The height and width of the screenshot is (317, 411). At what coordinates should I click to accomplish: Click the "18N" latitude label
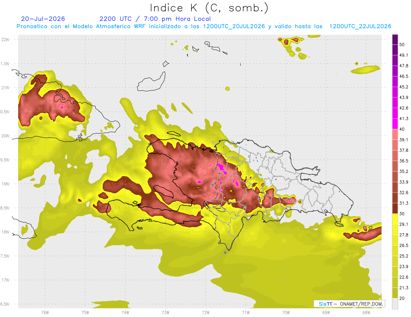pyautogui.click(x=6, y=232)
